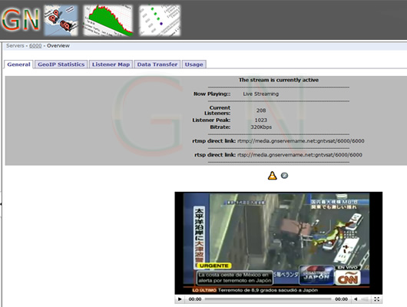Select the rtsp direct link URL

(x=299, y=155)
